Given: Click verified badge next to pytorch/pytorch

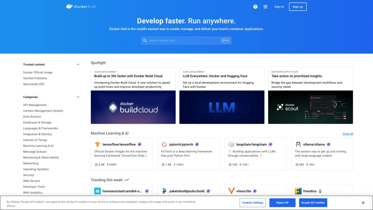Looking at the screenshot, I should 197,145.
